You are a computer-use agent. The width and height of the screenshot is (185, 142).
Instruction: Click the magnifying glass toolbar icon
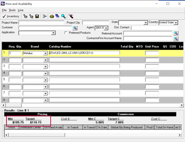(63, 16)
